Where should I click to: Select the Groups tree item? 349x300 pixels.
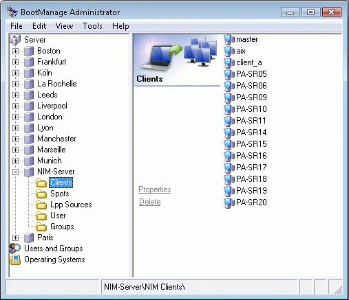coord(62,227)
